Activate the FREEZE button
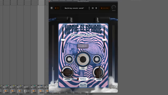This screenshot has width=168, height=95. [x=83, y=46]
